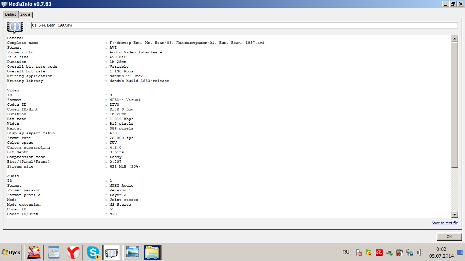This screenshot has width=465, height=261.
Task: Click the battery power tray icon
Action: coord(400,253)
